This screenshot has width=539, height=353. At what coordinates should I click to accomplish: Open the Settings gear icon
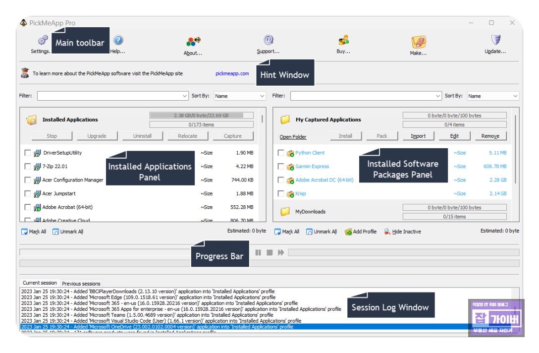pyautogui.click(x=43, y=40)
